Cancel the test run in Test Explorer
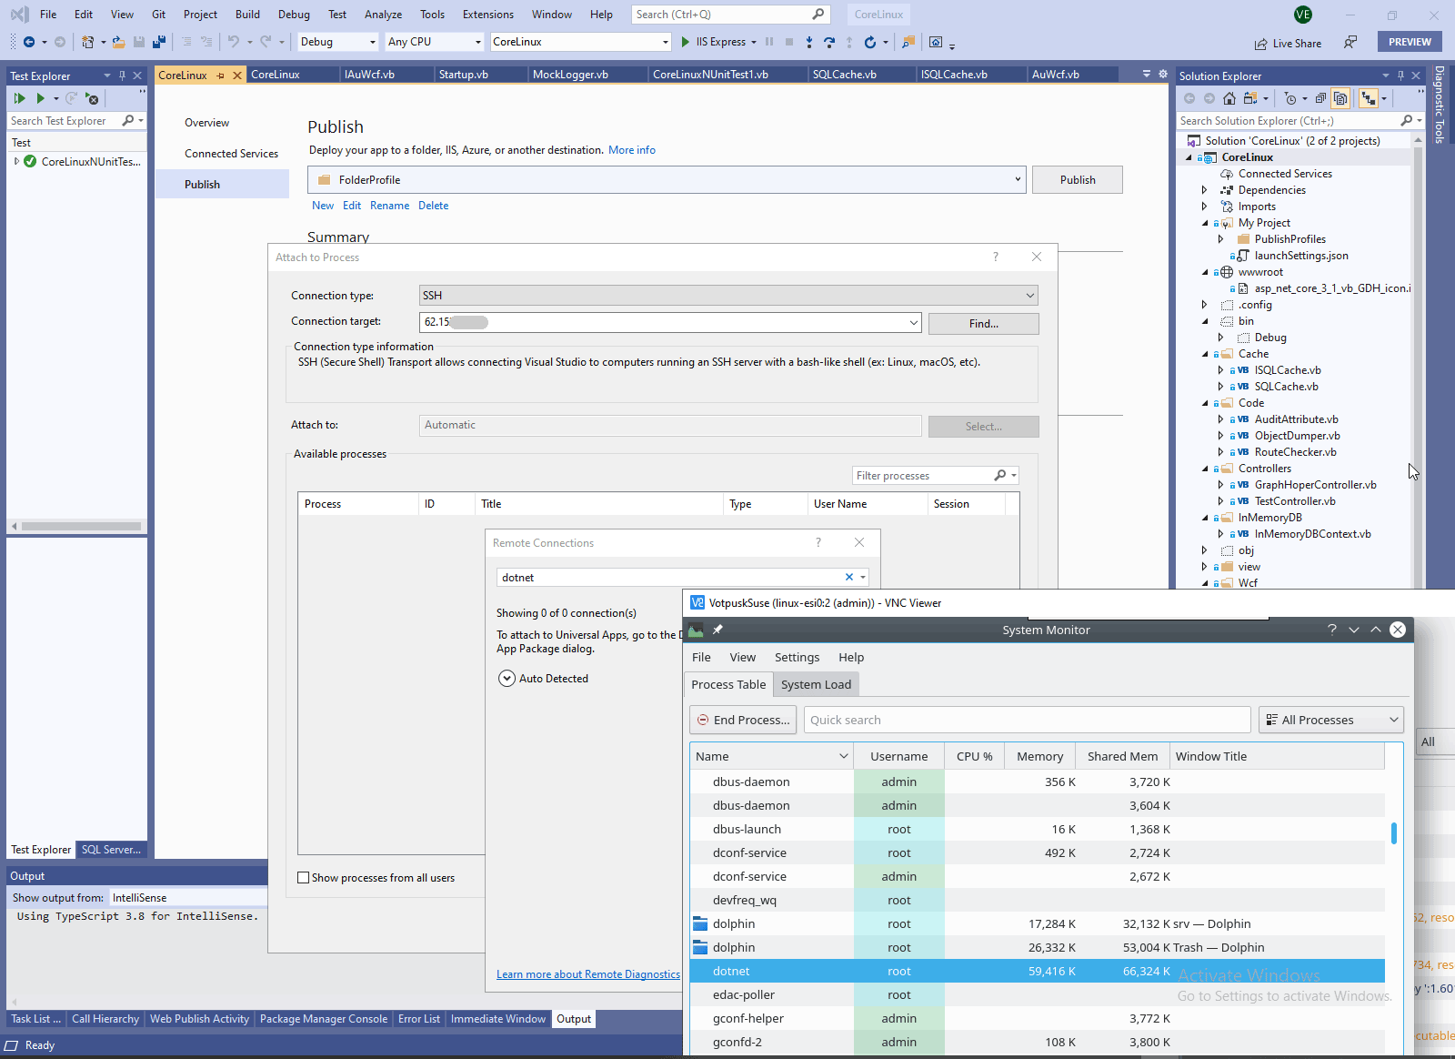Image resolution: width=1455 pixels, height=1059 pixels. (92, 98)
